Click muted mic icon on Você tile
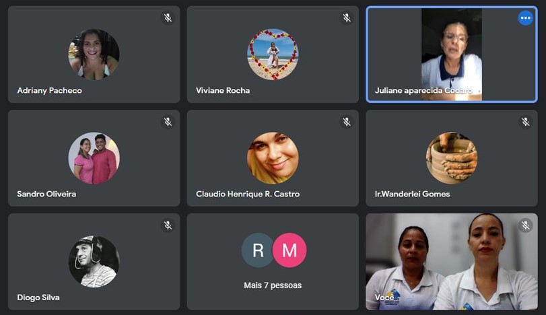The height and width of the screenshot is (315, 546). coord(525,225)
